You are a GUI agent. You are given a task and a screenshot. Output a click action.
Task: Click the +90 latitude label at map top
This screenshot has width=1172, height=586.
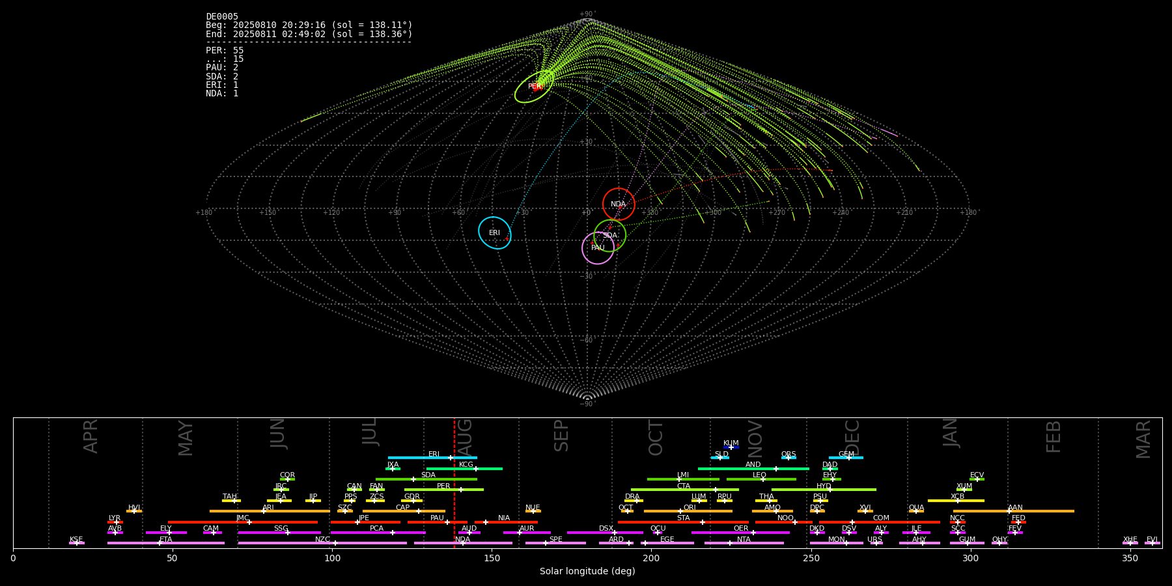click(587, 14)
